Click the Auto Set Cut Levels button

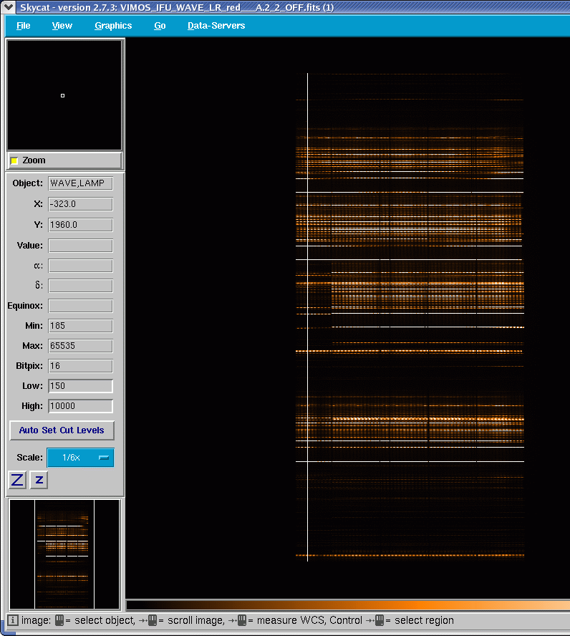pyautogui.click(x=62, y=430)
